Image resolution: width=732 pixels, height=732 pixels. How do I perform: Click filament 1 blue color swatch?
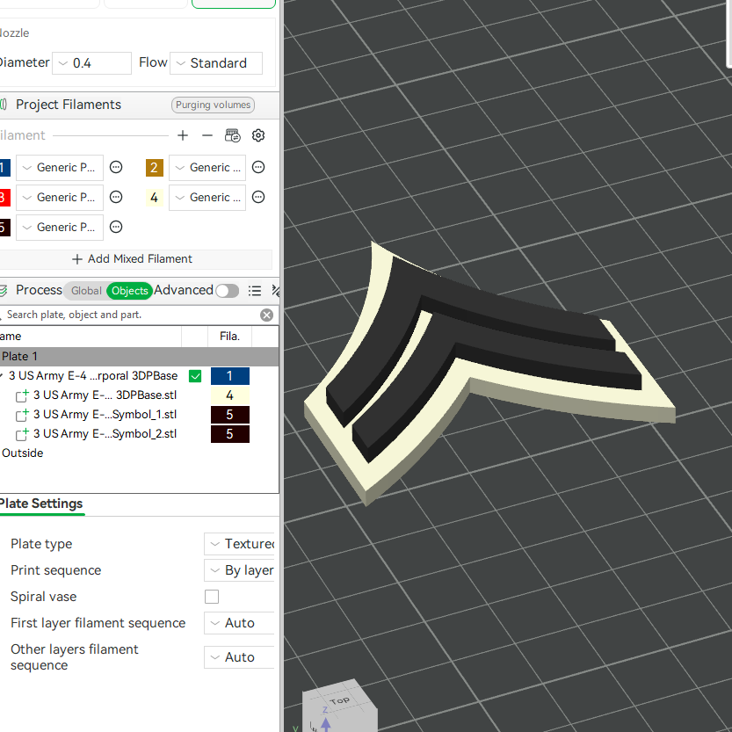pyautogui.click(x=4, y=168)
